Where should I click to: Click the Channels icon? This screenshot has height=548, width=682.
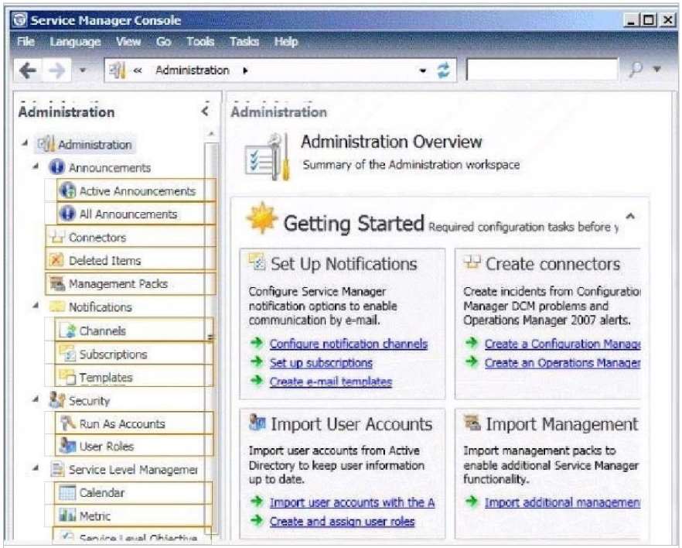click(68, 331)
